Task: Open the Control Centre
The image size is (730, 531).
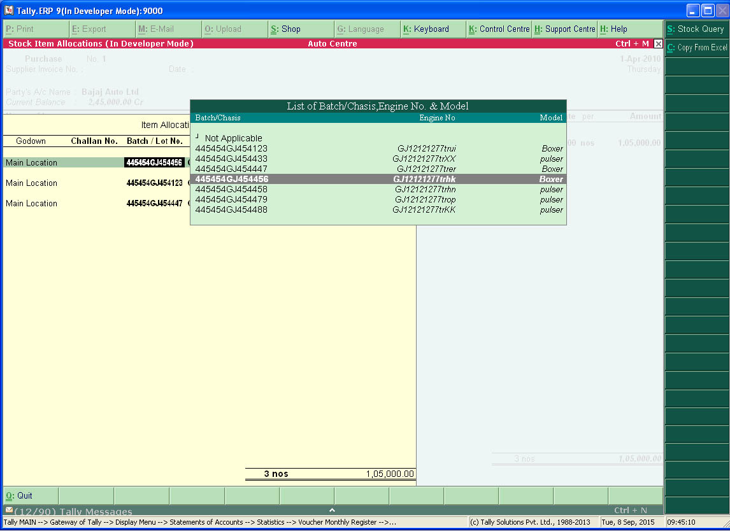Action: pos(501,29)
